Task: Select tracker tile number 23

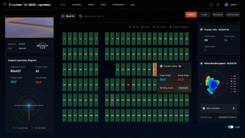Action: [x=186, y=39]
